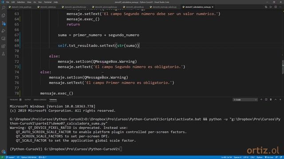Click Go Live in status bar

click(269, 157)
